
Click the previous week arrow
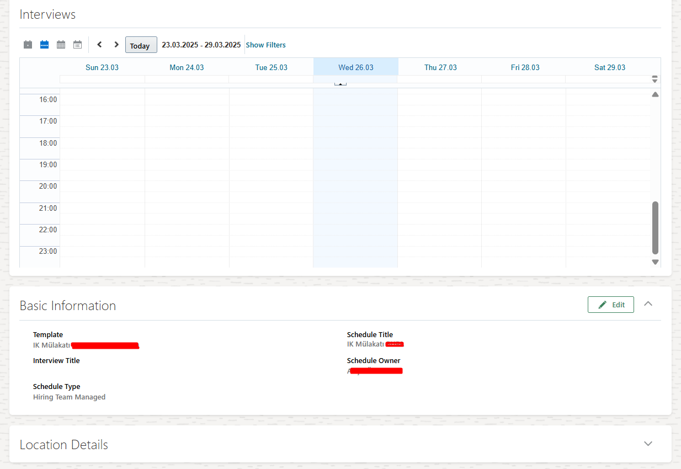coord(99,44)
